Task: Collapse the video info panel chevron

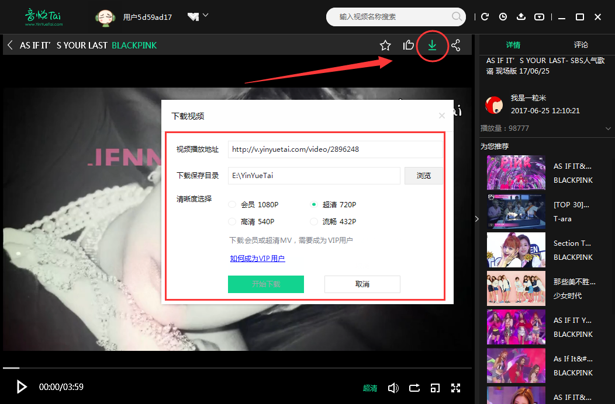Action: [x=608, y=128]
